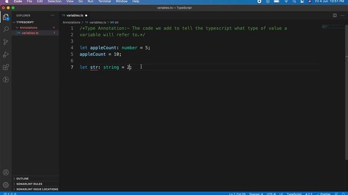Screen dimensions: 348x195
Task: Open the Window menu
Action: tap(121, 2)
